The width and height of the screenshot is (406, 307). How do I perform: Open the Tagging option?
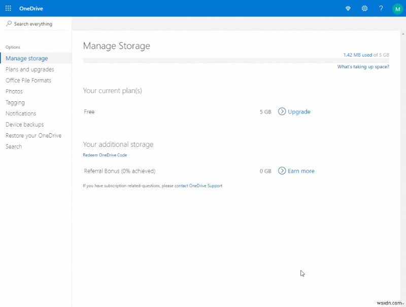pos(15,103)
